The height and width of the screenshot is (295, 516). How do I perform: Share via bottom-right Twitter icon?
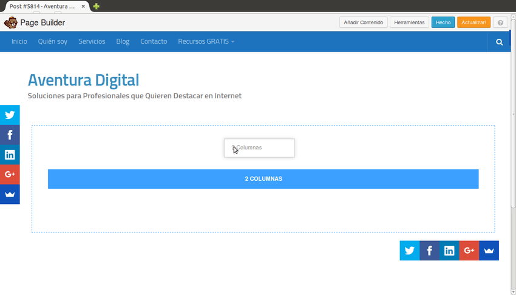(410, 251)
